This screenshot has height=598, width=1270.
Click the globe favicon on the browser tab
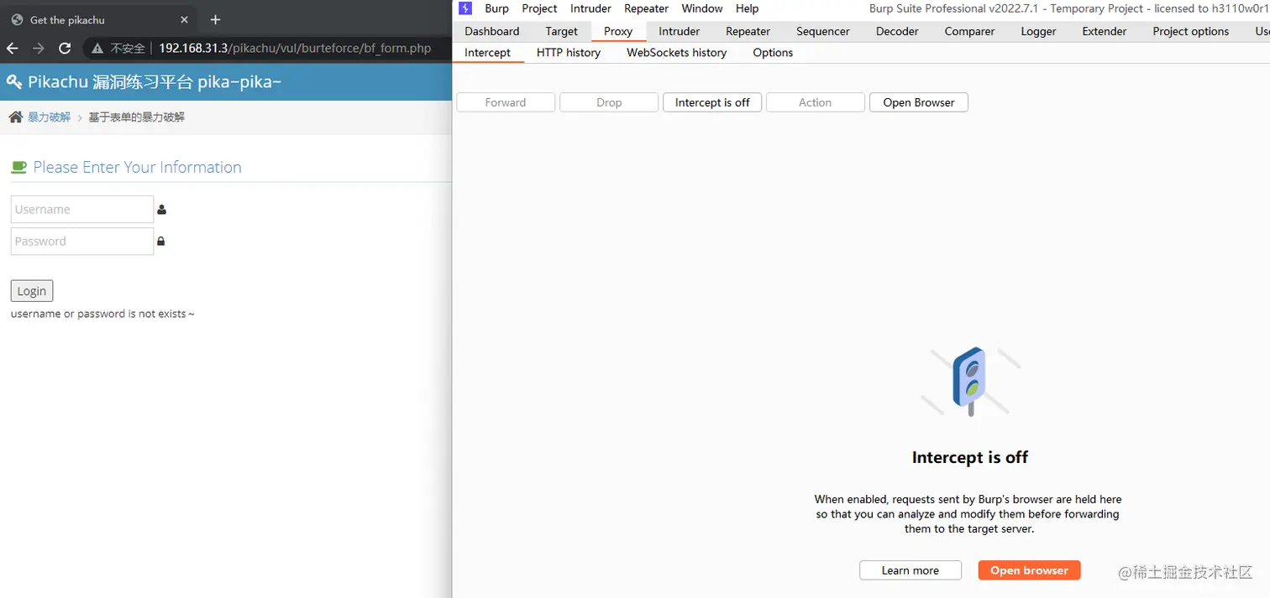tap(17, 19)
